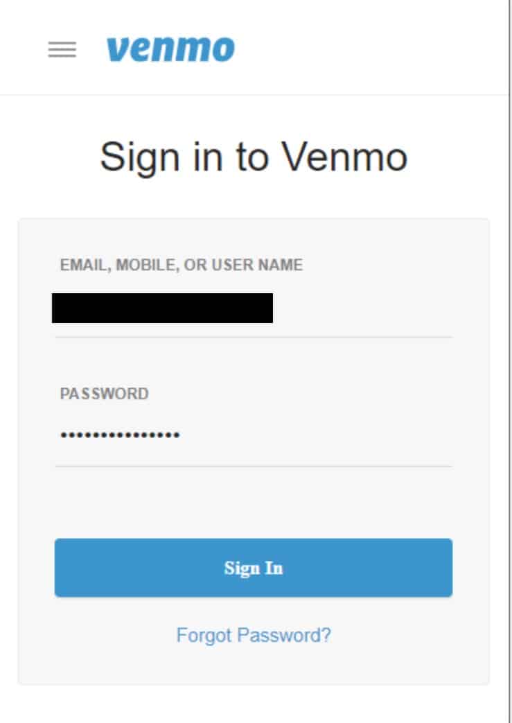Click the Venmo logo
This screenshot has height=723, width=512.
pyautogui.click(x=170, y=49)
